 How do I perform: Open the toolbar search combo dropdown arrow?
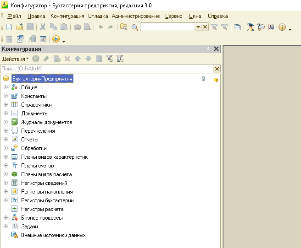tap(198, 27)
